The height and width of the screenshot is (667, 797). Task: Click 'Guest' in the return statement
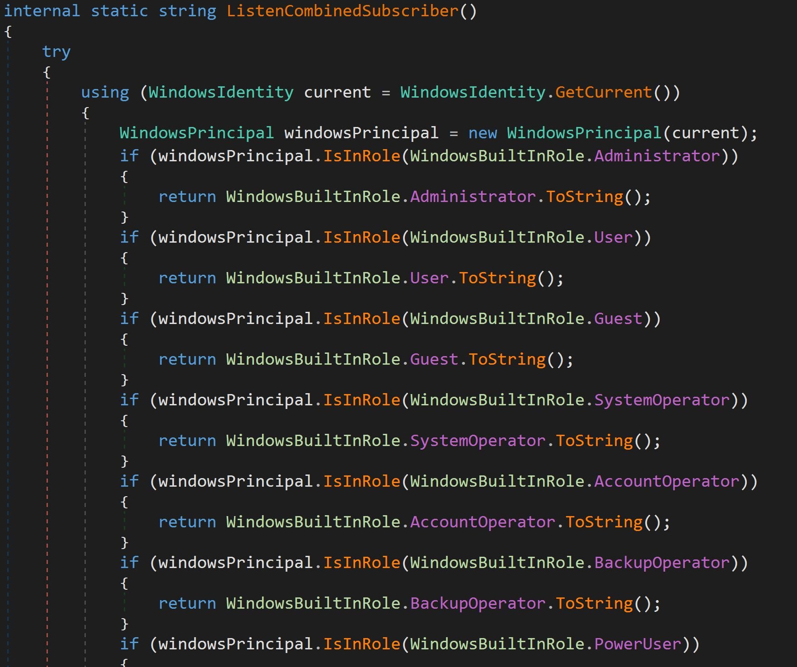coord(434,359)
